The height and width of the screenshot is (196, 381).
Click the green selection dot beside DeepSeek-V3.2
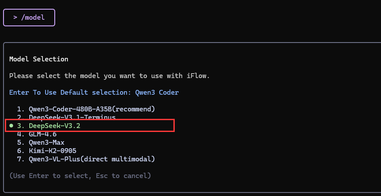coord(11,126)
